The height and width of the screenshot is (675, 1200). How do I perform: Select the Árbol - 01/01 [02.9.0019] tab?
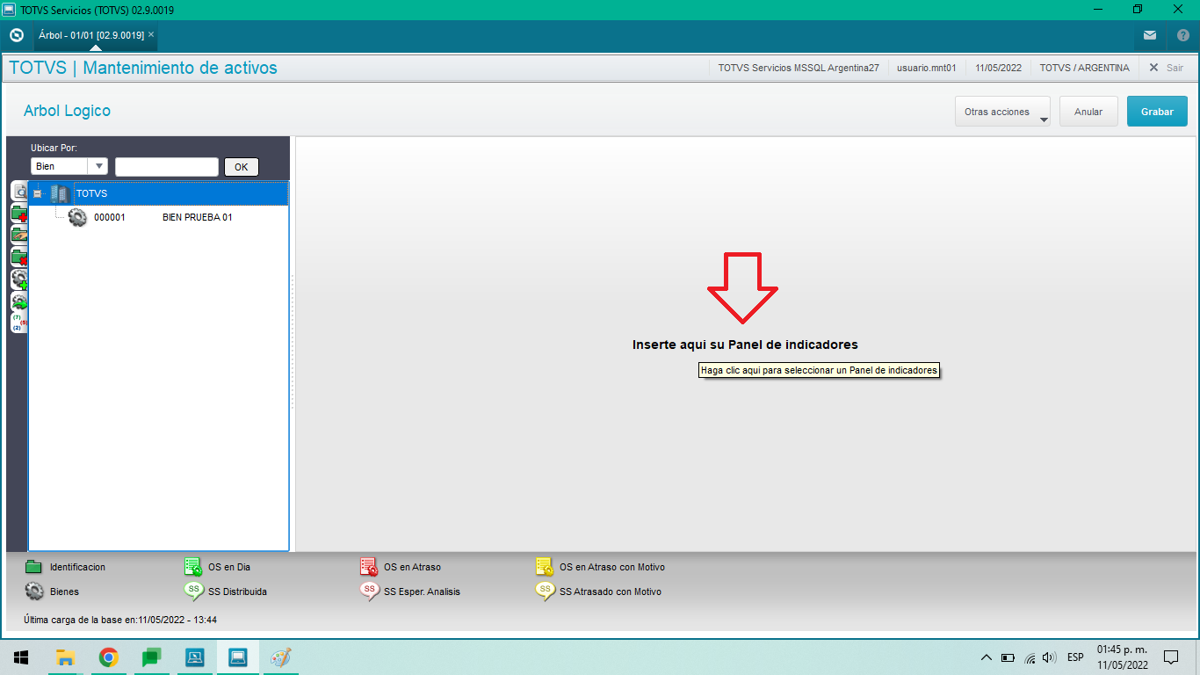click(91, 34)
